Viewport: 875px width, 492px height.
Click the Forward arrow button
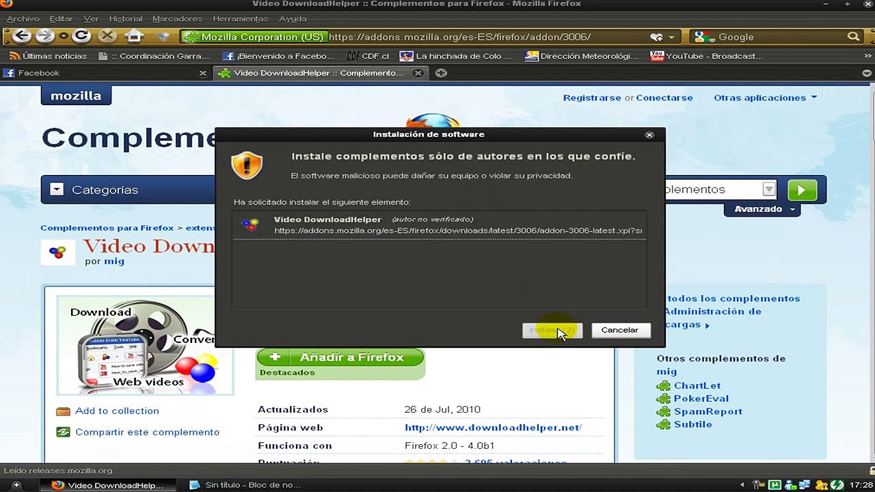click(x=45, y=36)
